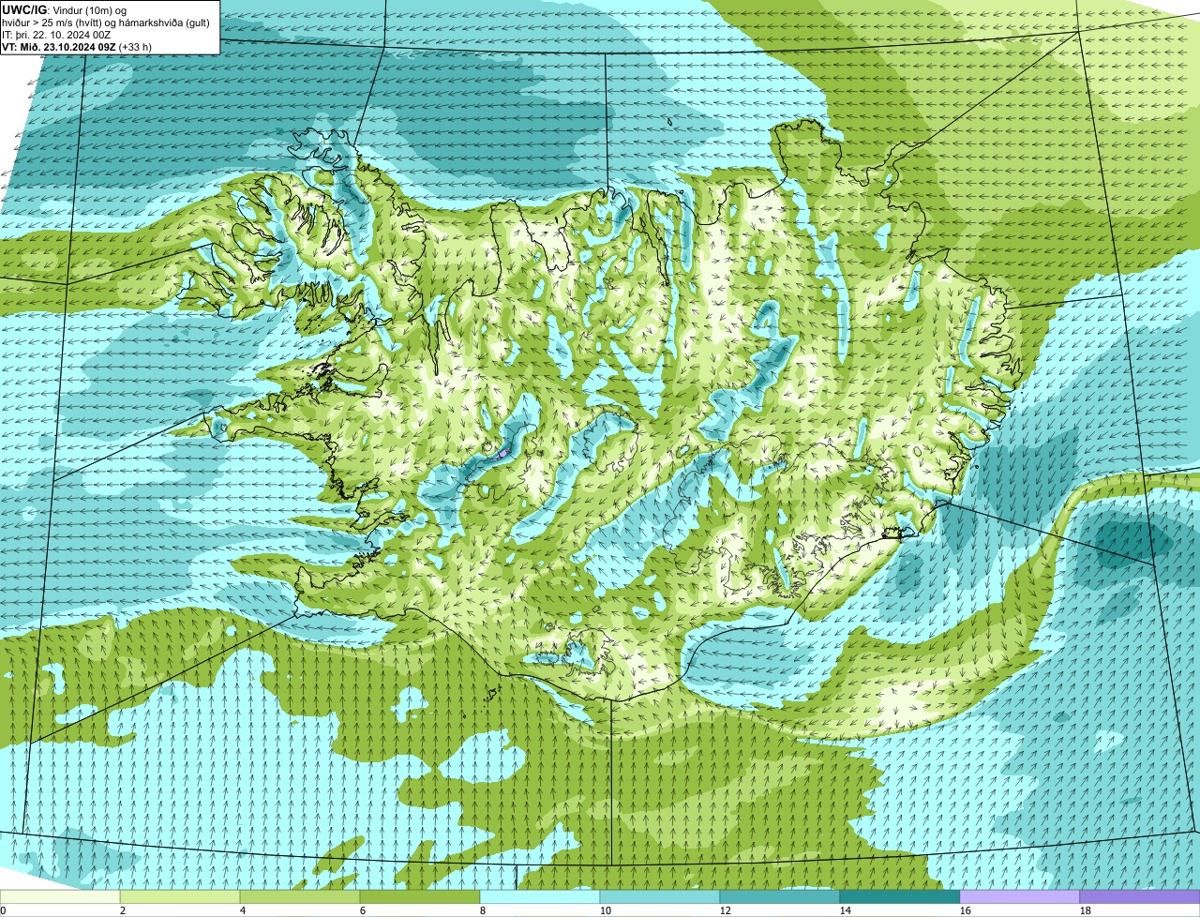Screen dimensions: 1200x917
Task: Click the olive green 6–8 m/s legend swatch
Action: pyautogui.click(x=420, y=897)
